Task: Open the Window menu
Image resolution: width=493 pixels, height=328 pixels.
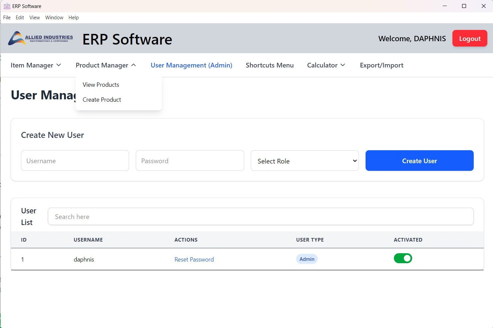Action: (x=54, y=18)
